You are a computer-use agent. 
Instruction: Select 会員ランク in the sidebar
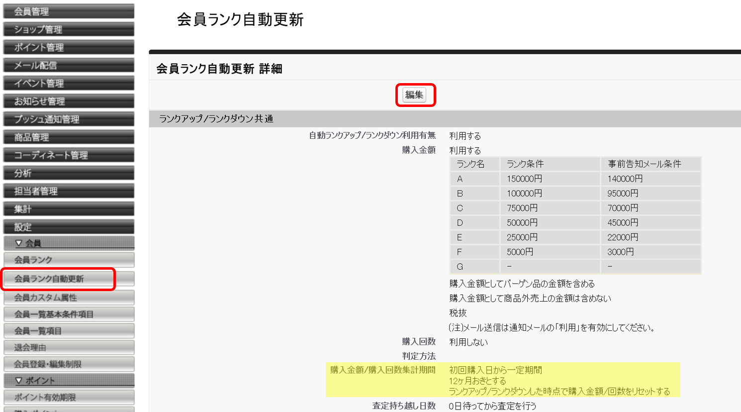pos(69,259)
